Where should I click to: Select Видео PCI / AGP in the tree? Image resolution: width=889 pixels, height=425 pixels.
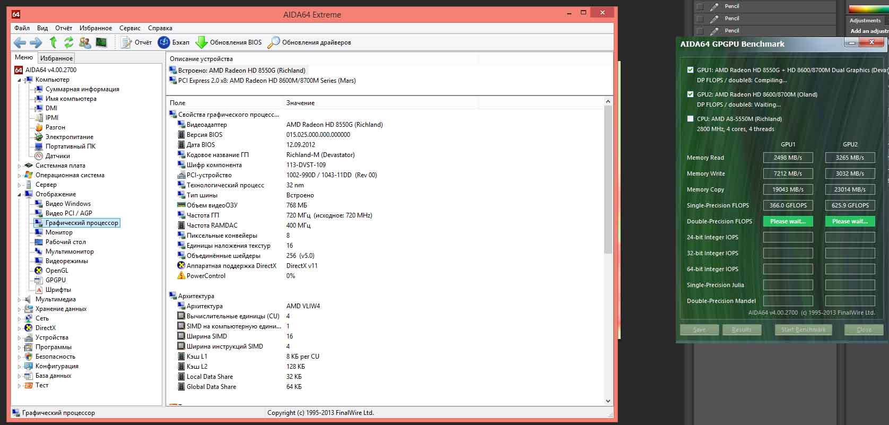(x=68, y=213)
